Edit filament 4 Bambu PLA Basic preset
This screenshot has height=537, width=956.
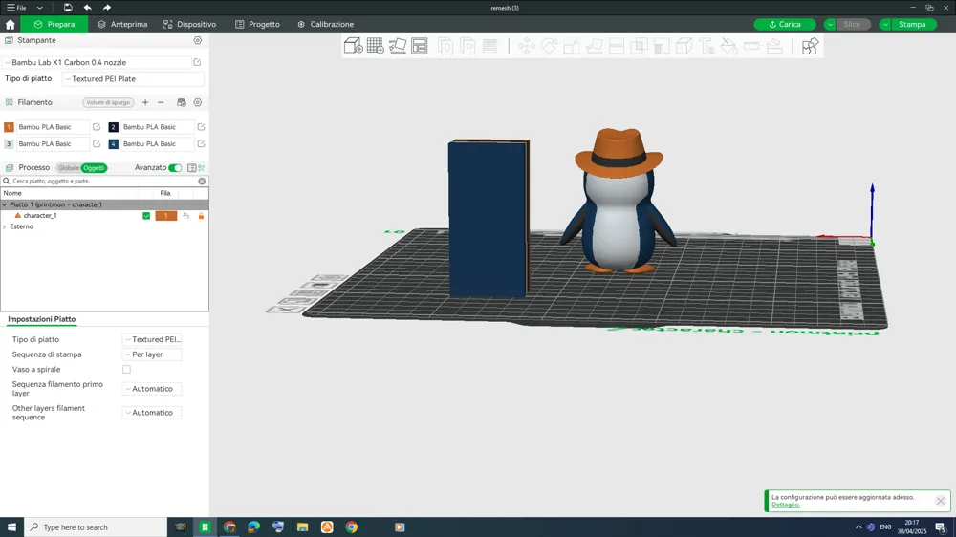(201, 144)
